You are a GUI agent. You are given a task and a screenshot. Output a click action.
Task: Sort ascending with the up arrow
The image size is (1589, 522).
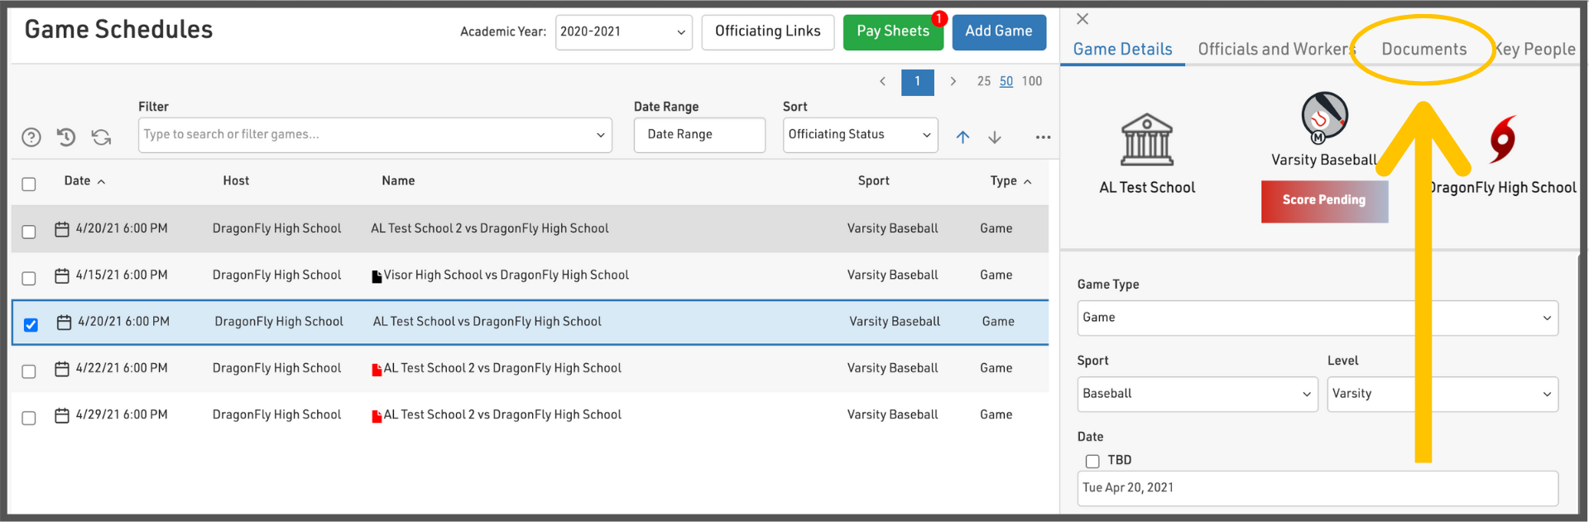click(x=963, y=137)
